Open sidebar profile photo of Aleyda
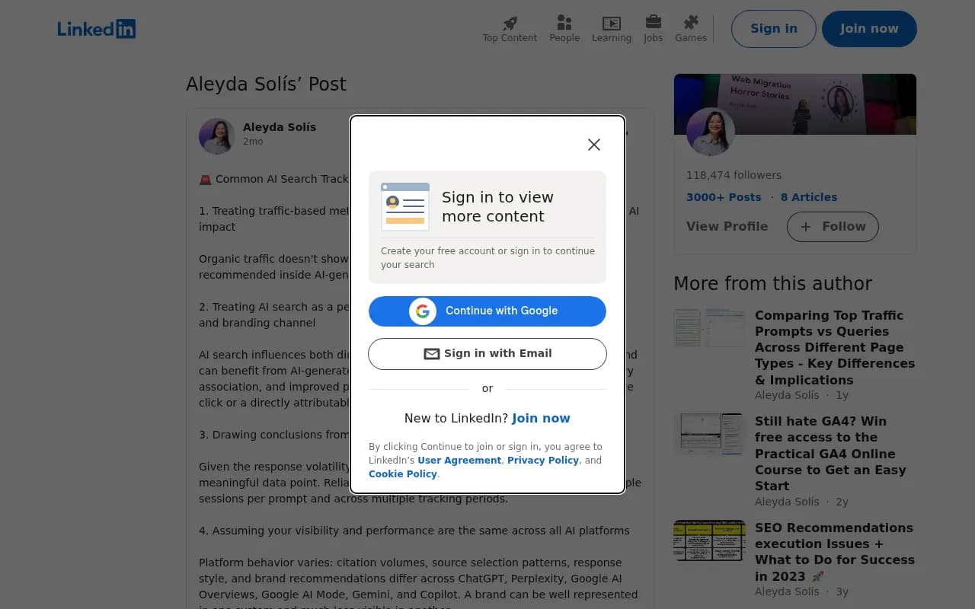Viewport: 975px width, 609px height. click(711, 132)
